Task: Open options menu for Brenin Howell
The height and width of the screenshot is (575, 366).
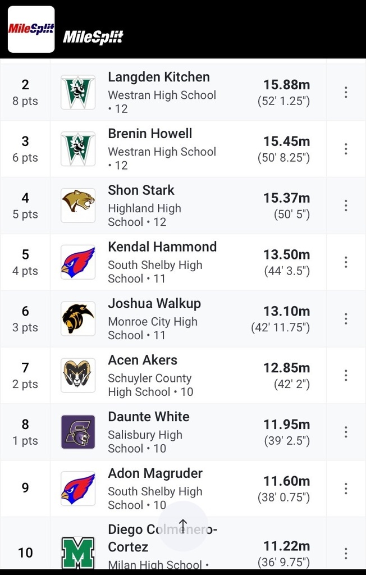Action: click(346, 149)
